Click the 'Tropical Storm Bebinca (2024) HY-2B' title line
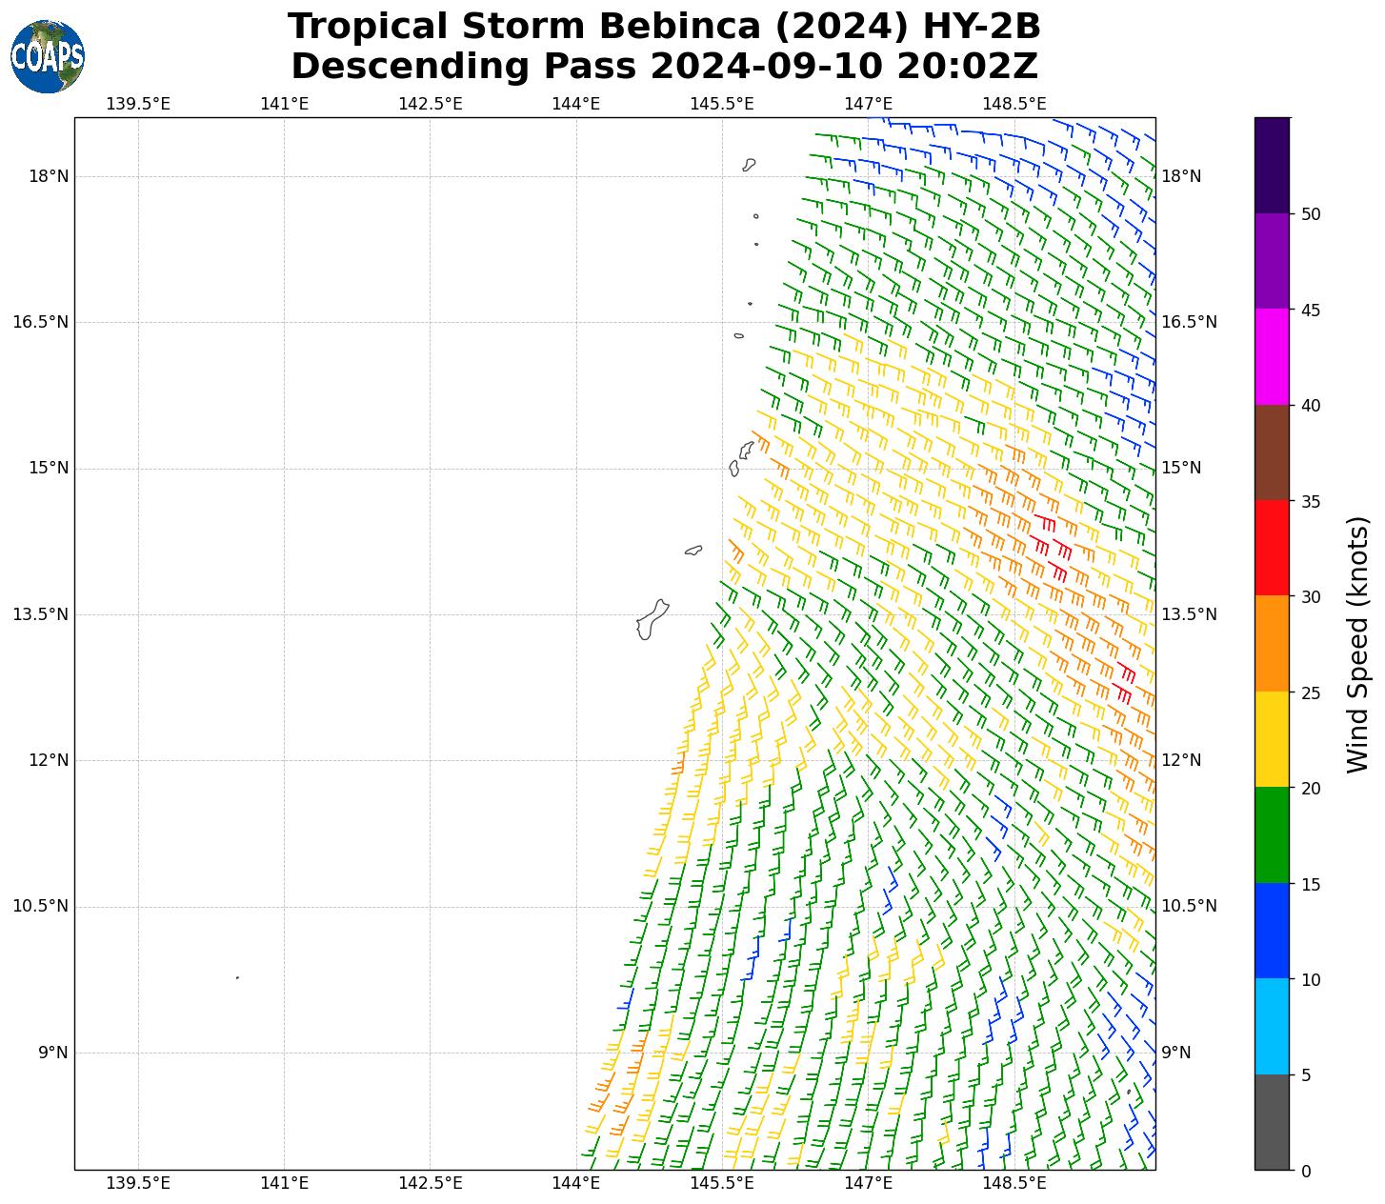This screenshot has width=1385, height=1204. 664,27
